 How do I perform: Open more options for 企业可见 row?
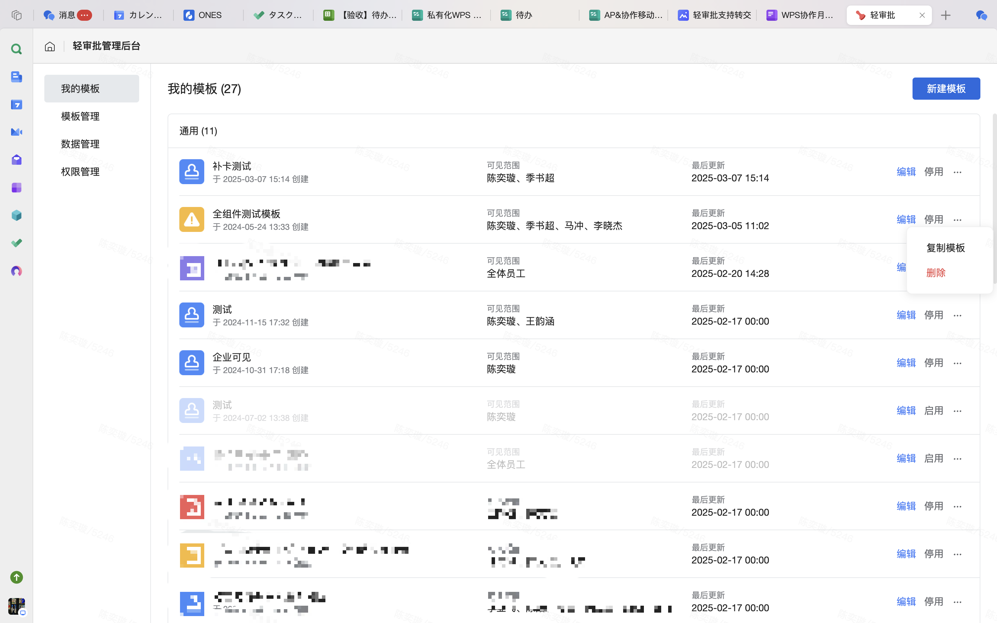pos(957,363)
